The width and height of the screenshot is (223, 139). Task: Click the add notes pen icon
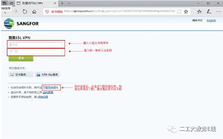(209, 11)
